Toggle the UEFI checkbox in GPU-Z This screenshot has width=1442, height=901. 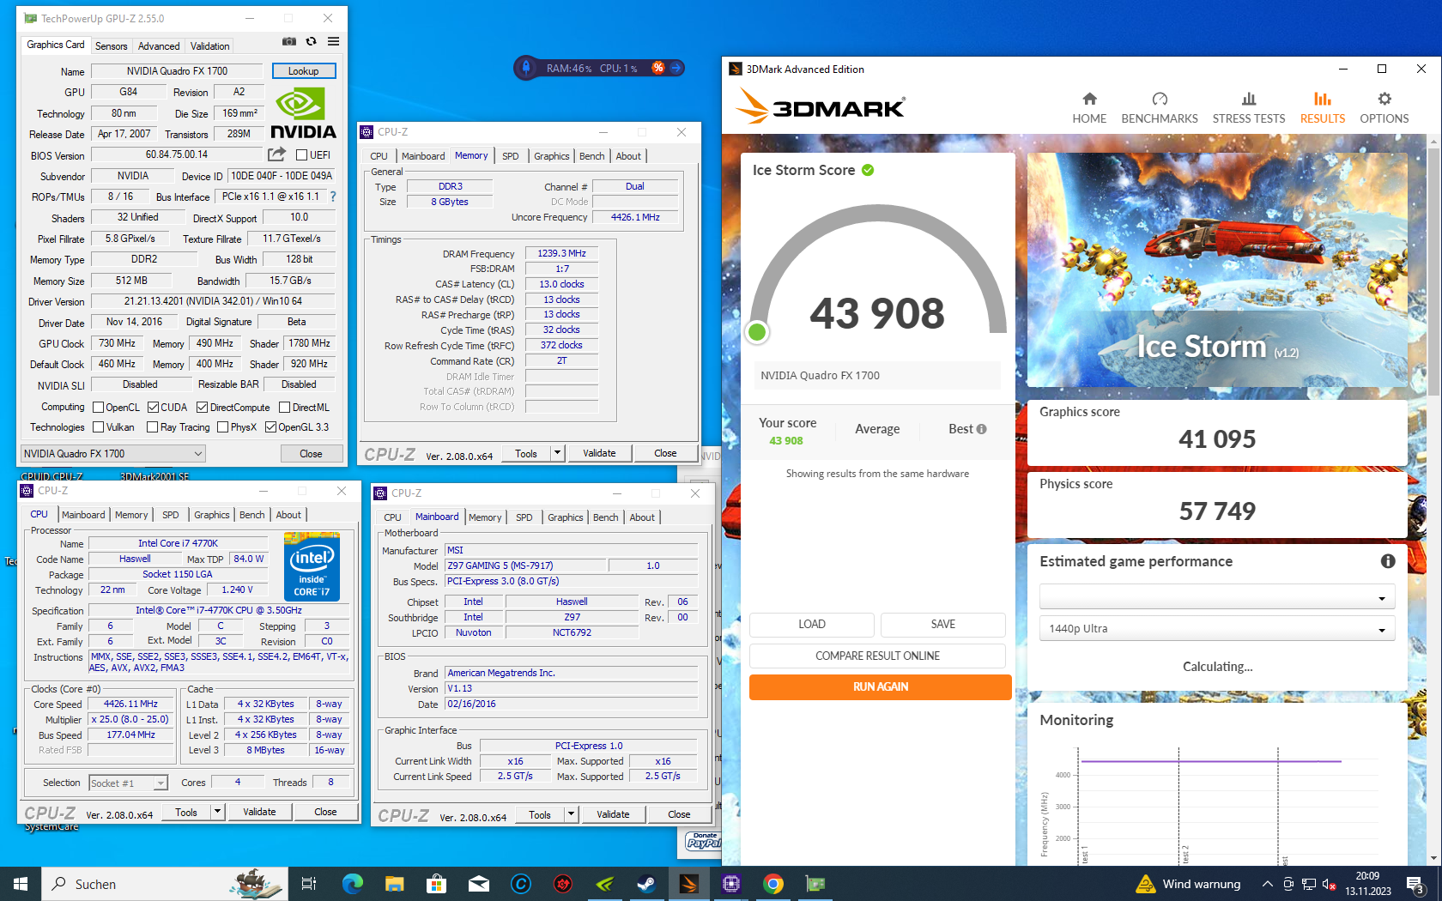[301, 155]
